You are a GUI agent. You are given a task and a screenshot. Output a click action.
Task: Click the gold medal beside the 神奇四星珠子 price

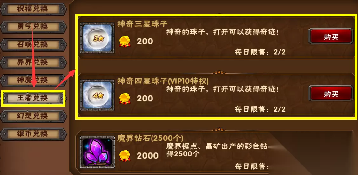pos(125,98)
